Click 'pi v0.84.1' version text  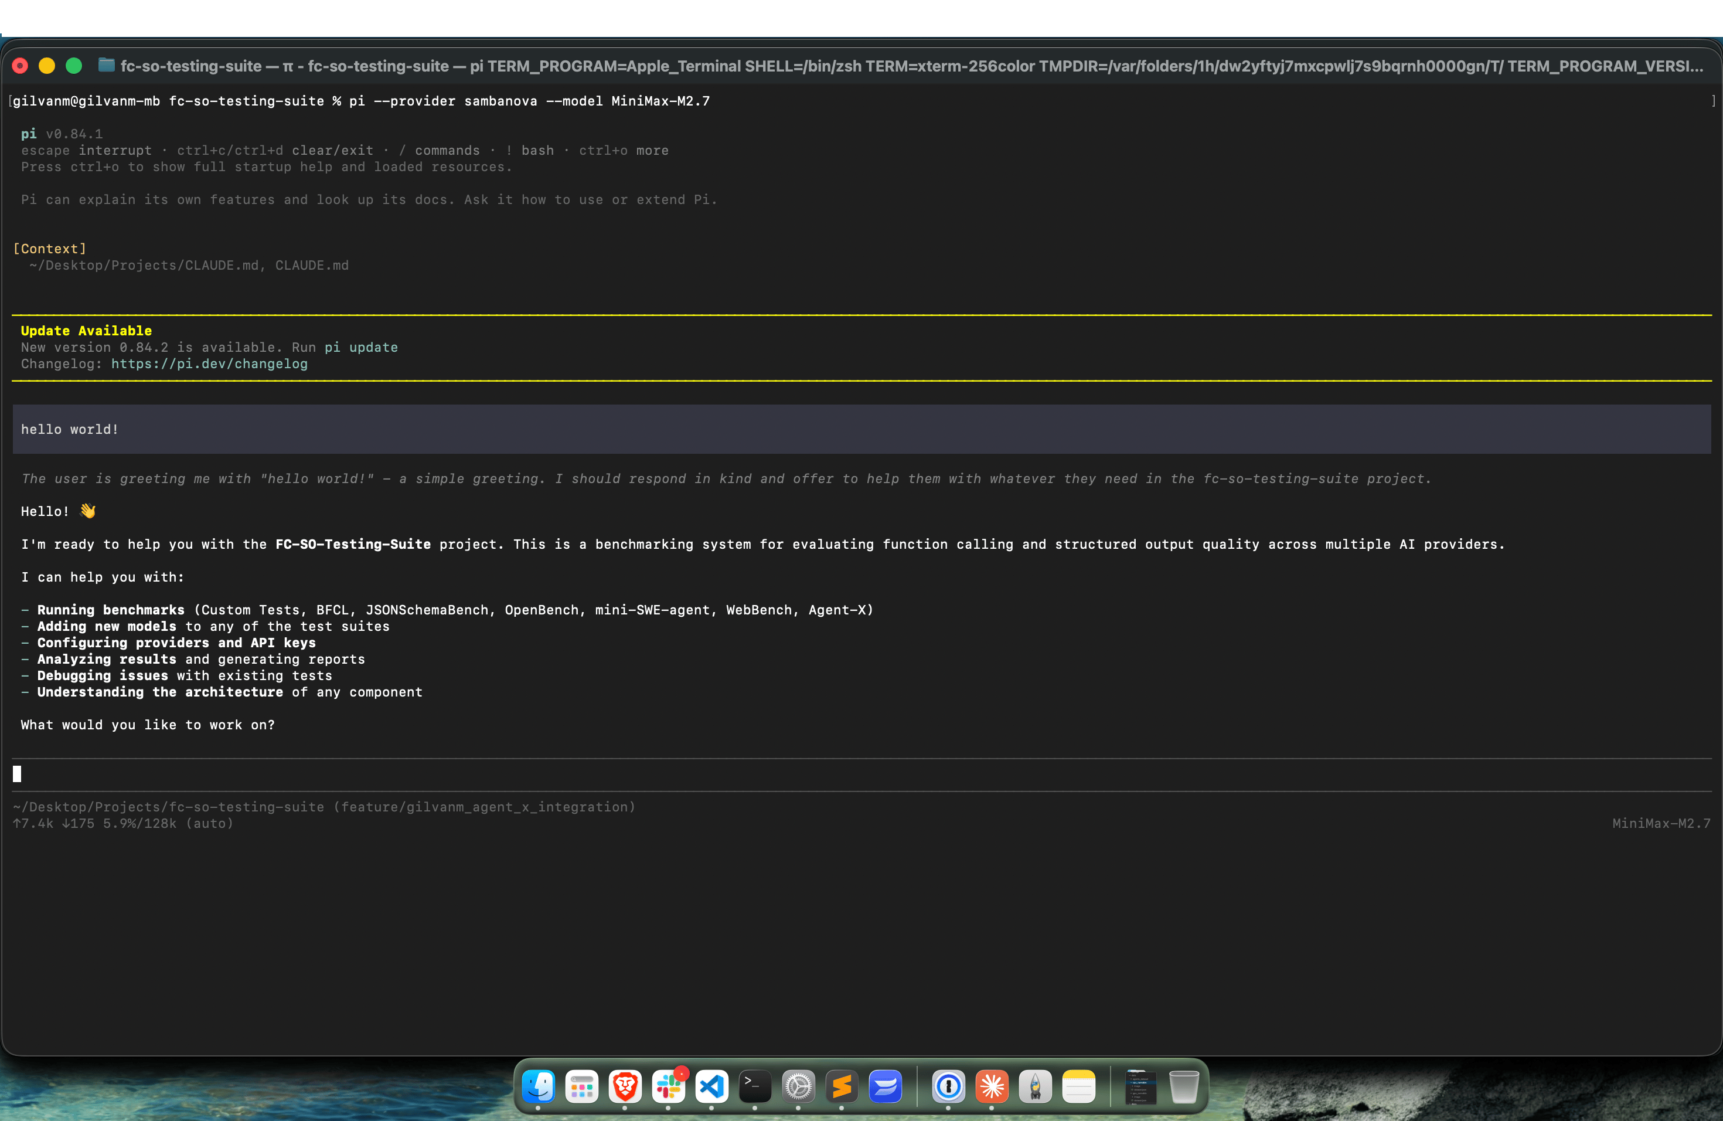[62, 134]
